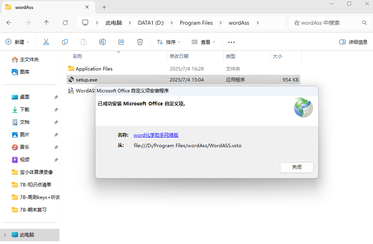Expand chevron after 此电脑 in address bar
Image resolution: width=373 pixels, height=244 pixels.
tap(130, 23)
